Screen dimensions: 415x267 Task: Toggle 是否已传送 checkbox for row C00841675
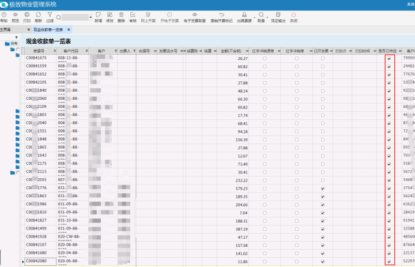tap(389, 59)
